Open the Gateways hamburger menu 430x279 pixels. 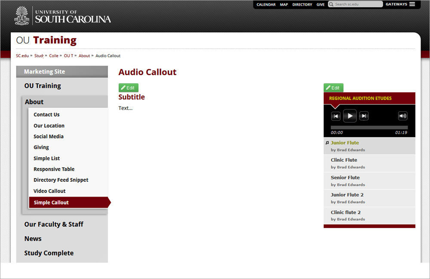(411, 4)
